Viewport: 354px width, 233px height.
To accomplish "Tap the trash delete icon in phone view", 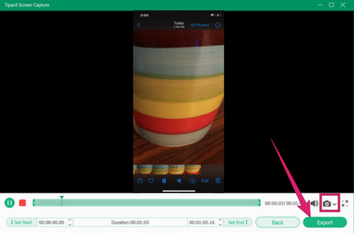I will click(218, 181).
